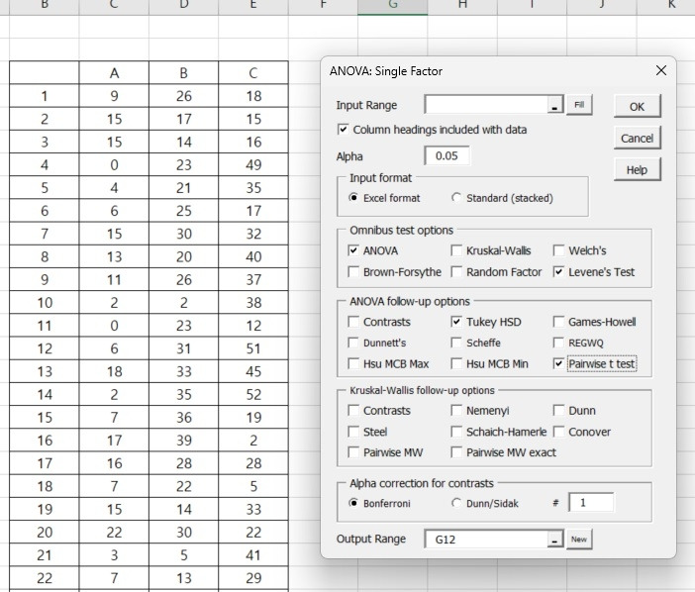
Task: Close the ANOVA: Single Factor dialog
Action: (x=661, y=70)
